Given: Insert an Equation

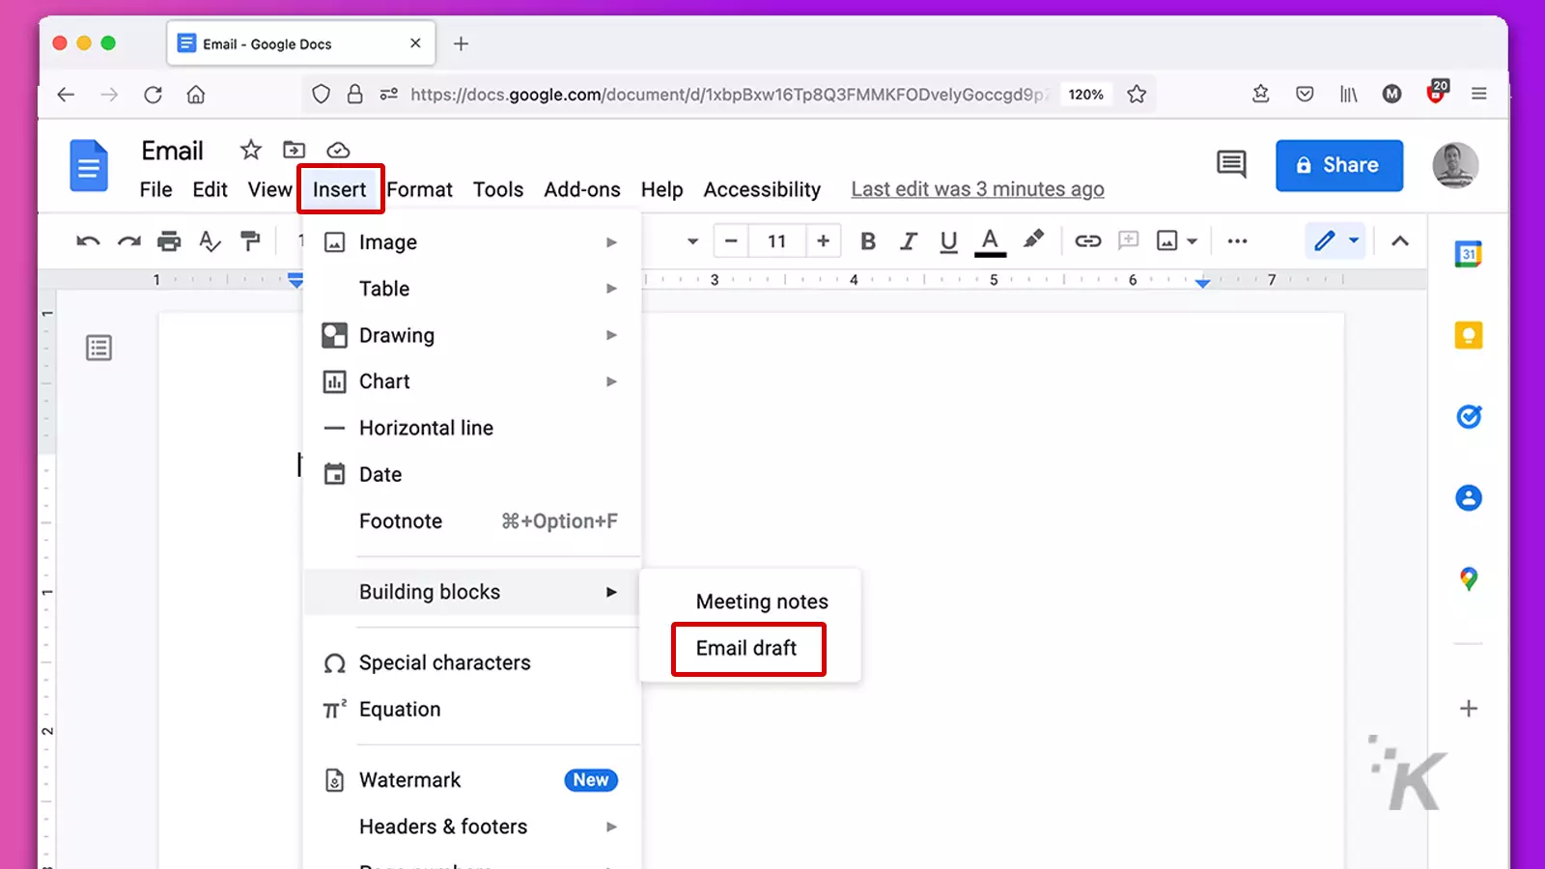Looking at the screenshot, I should coord(471,710).
